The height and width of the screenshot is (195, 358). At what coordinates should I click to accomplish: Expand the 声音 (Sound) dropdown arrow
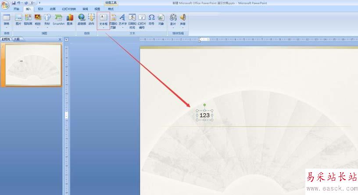tap(183, 28)
